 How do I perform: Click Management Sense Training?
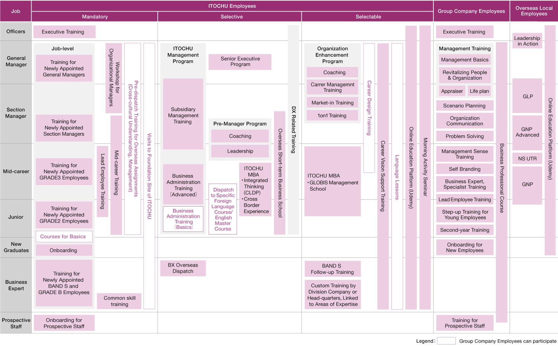point(465,154)
